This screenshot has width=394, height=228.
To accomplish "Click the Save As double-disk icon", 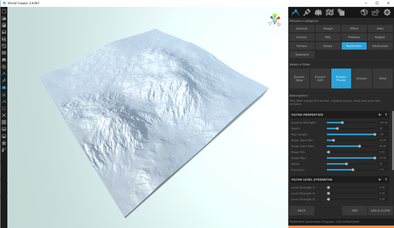I will (x=4, y=39).
